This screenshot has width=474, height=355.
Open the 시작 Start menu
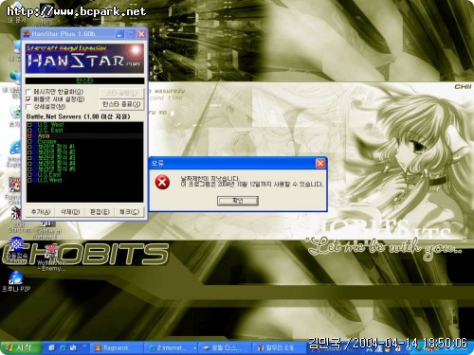click(x=21, y=347)
